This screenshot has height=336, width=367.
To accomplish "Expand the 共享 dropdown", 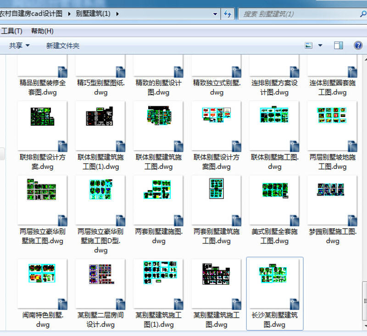I will [x=28, y=45].
